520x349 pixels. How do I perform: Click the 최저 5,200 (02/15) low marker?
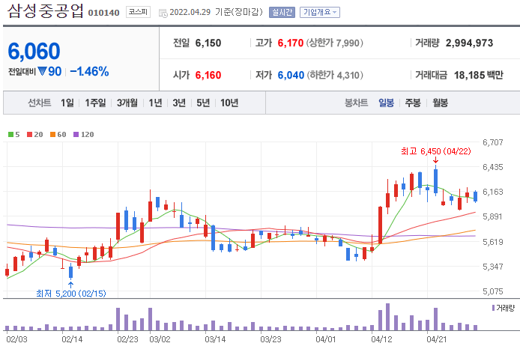click(x=71, y=294)
